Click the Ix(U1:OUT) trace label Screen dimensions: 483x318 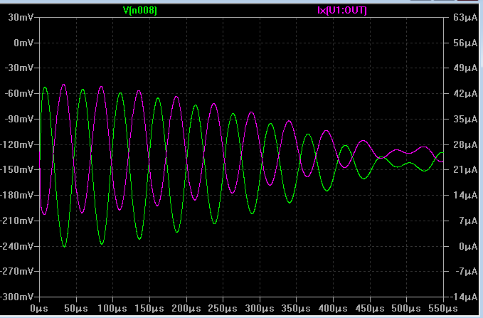(342, 11)
